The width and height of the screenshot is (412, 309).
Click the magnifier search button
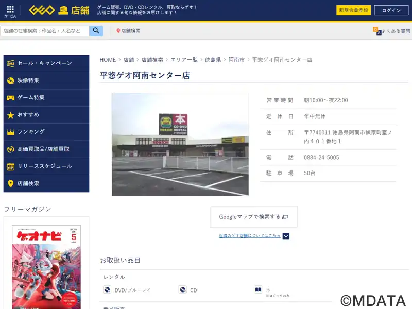coord(96,31)
